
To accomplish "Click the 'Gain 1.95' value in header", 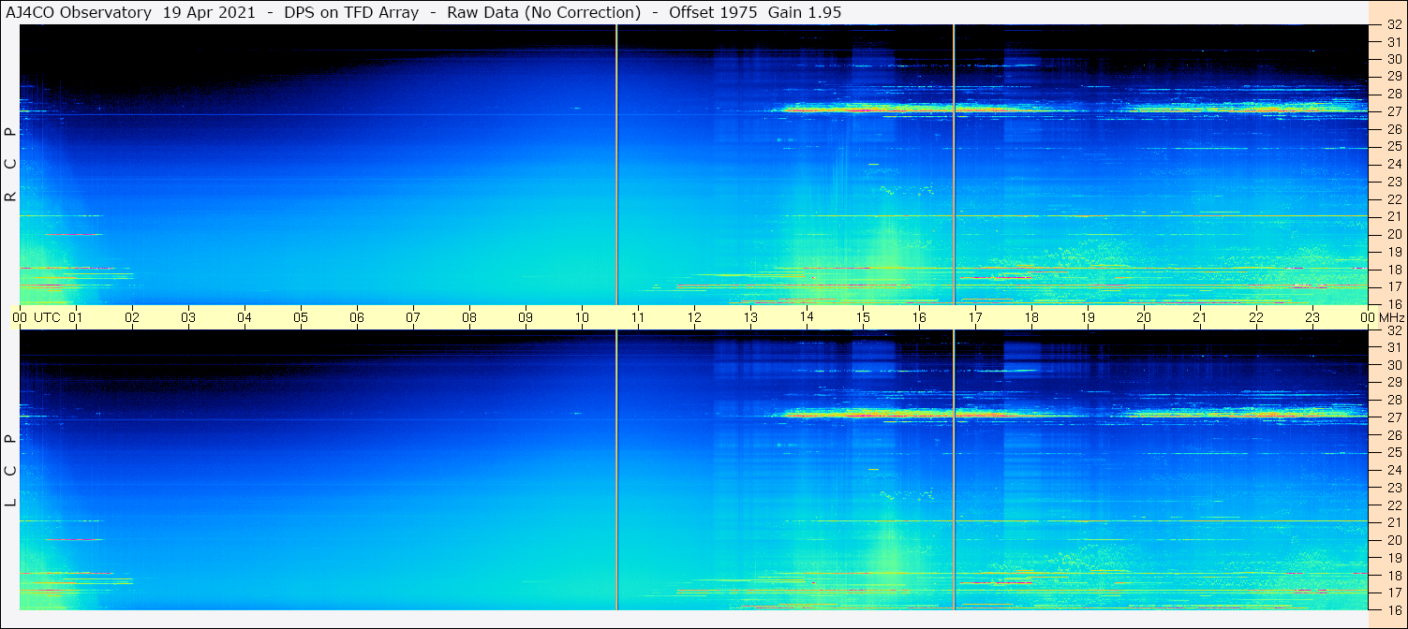I will 805,12.
